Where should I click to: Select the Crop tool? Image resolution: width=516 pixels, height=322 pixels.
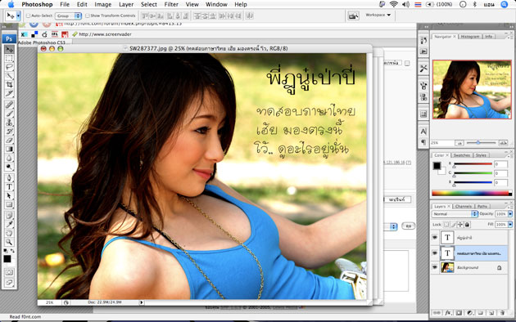(x=9, y=85)
